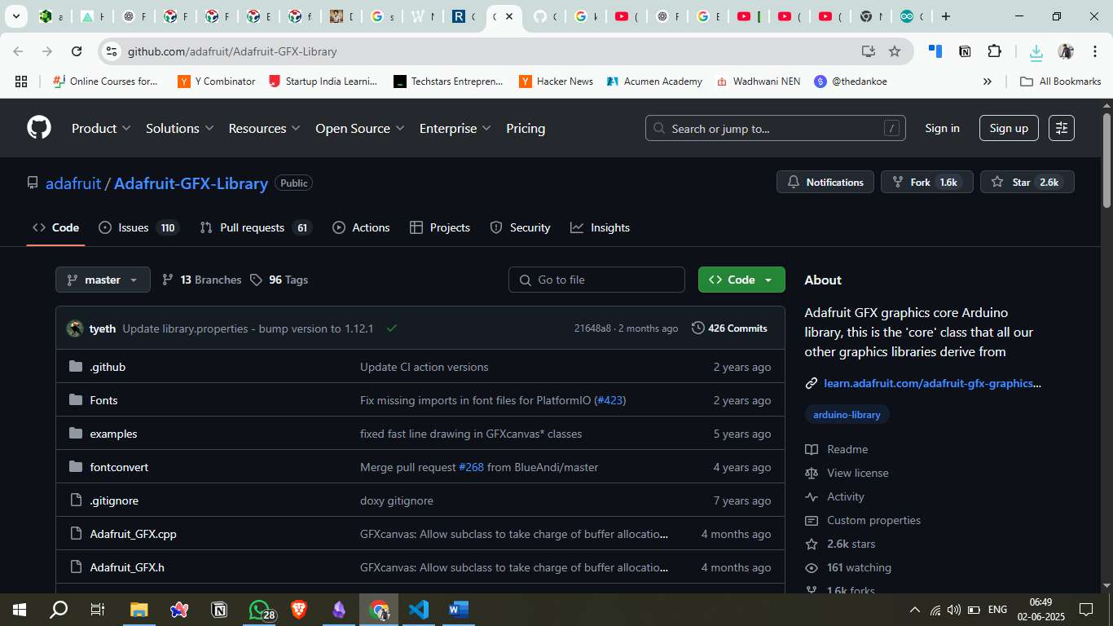View 426 Commits history
The height and width of the screenshot is (626, 1113).
tap(729, 328)
